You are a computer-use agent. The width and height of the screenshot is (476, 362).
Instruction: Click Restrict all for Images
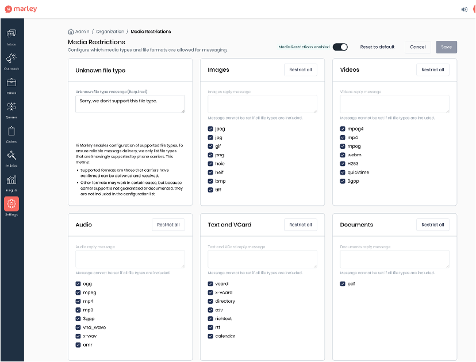301,70
